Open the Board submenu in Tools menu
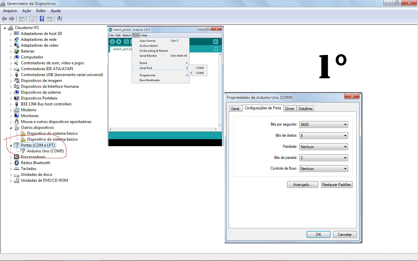Image resolution: width=418 pixels, height=261 pixels. 160,63
